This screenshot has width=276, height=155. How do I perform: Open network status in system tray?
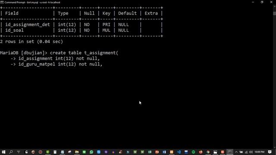pyautogui.click(x=246, y=152)
